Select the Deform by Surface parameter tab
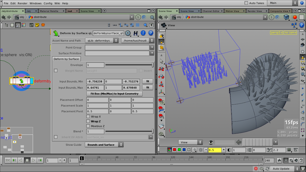The height and width of the screenshot is (172, 306). (x=66, y=59)
